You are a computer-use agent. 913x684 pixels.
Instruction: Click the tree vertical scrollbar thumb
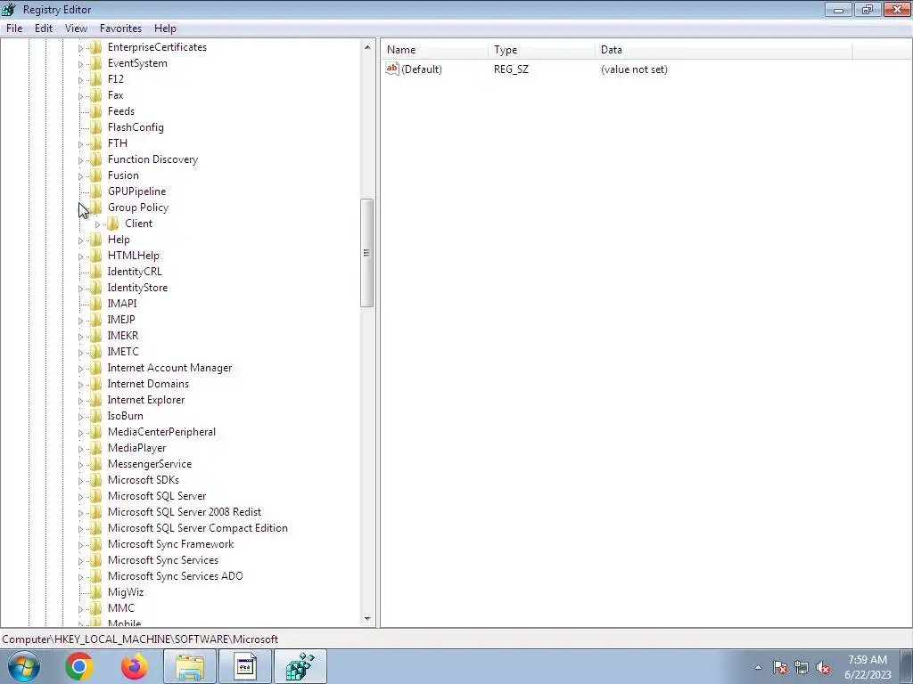[x=366, y=252]
